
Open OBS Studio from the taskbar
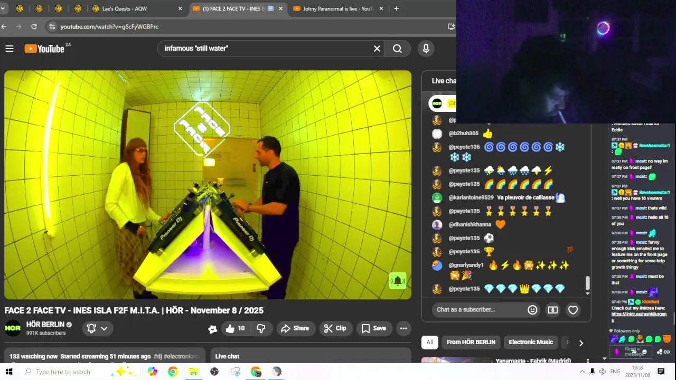click(214, 372)
